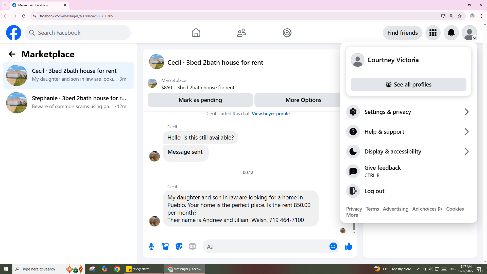
Task: Click the chat scrollbar down arrow
Action: [x=354, y=232]
